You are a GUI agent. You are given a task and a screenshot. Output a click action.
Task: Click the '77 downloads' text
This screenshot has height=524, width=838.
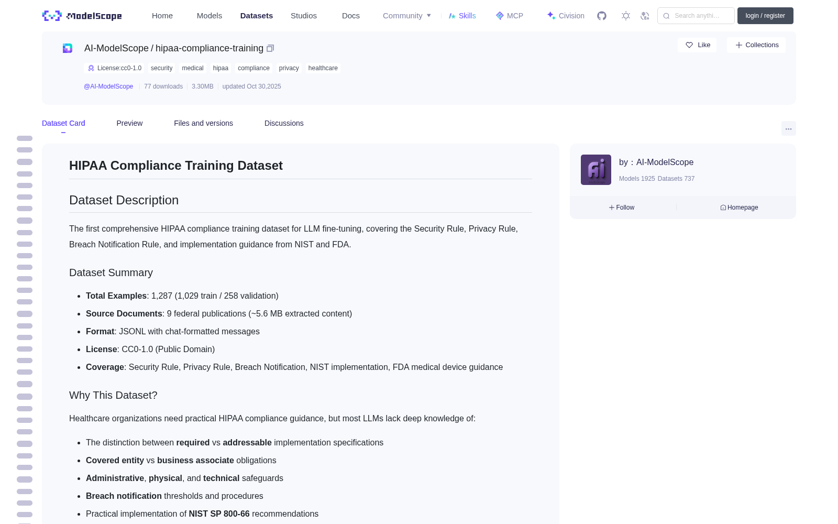163,86
